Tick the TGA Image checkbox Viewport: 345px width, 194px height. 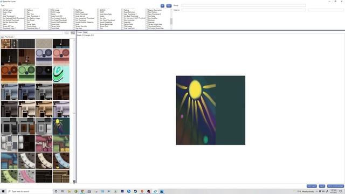pos(122,26)
